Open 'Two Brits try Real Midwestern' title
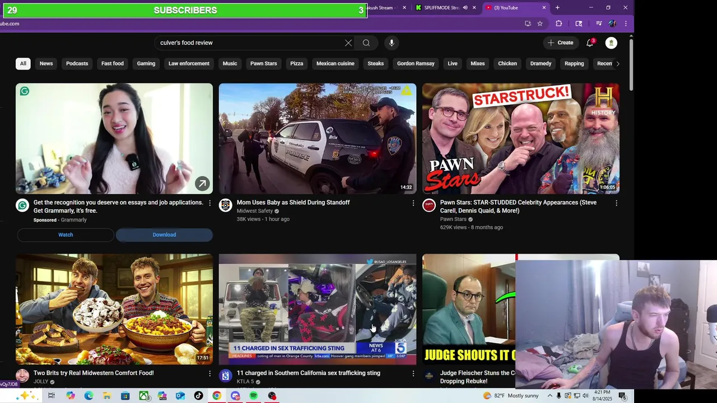Screen dimensions: 717x403 coord(94,373)
